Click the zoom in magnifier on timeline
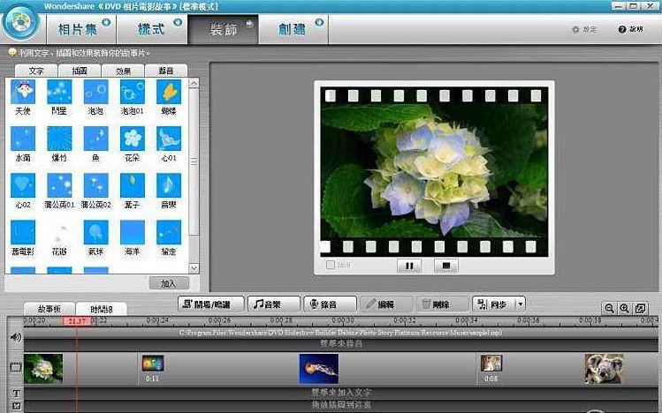 point(625,309)
